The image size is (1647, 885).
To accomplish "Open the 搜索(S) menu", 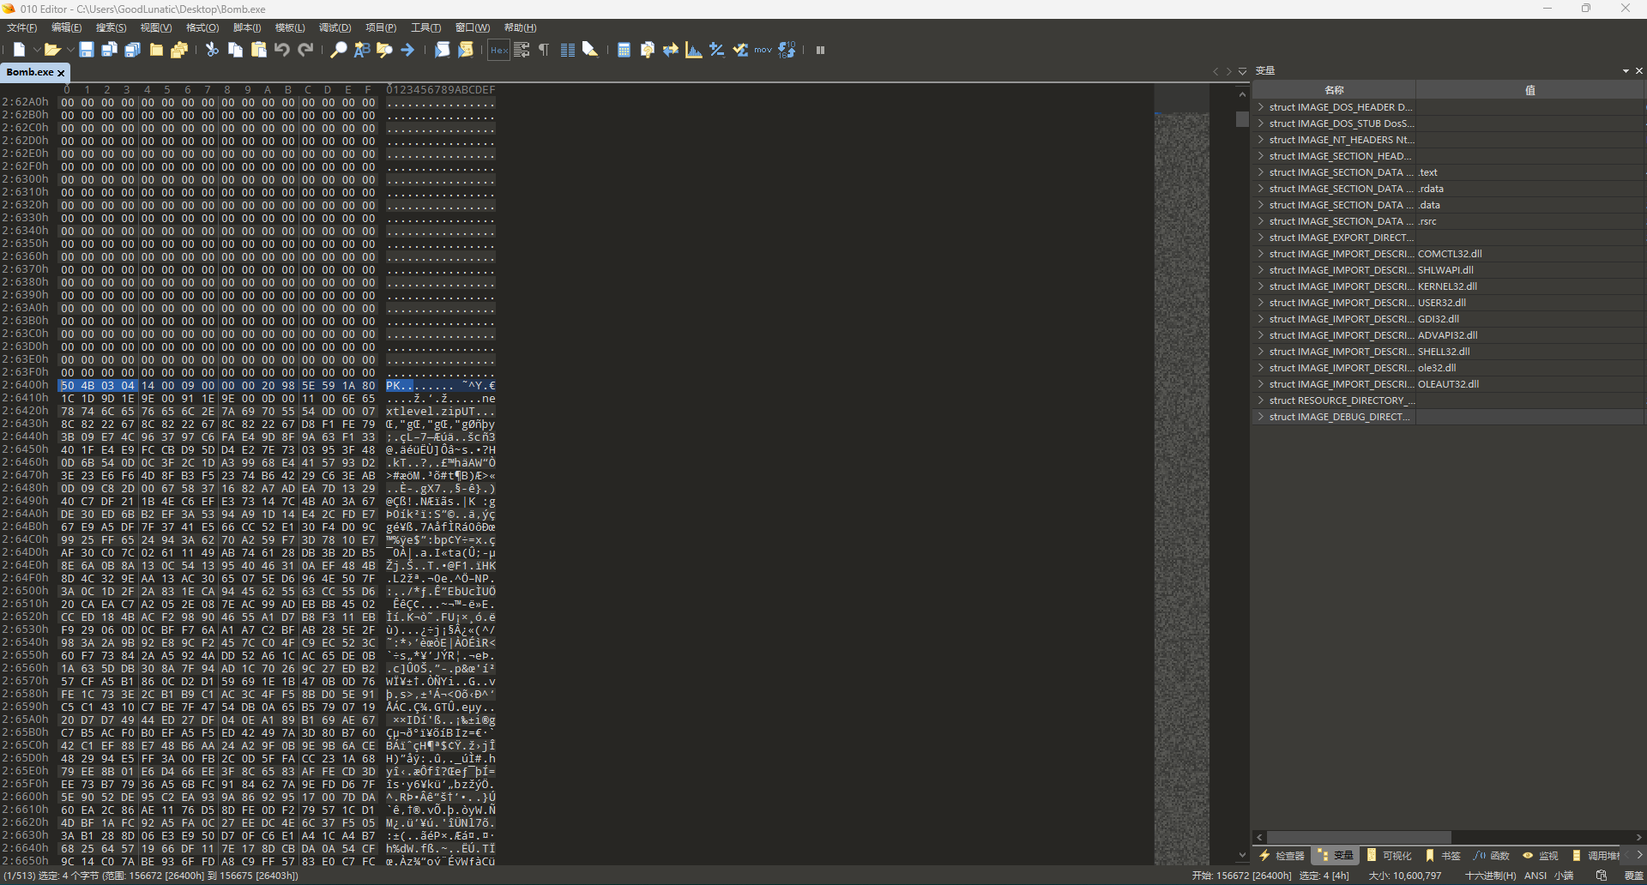I will pyautogui.click(x=112, y=27).
